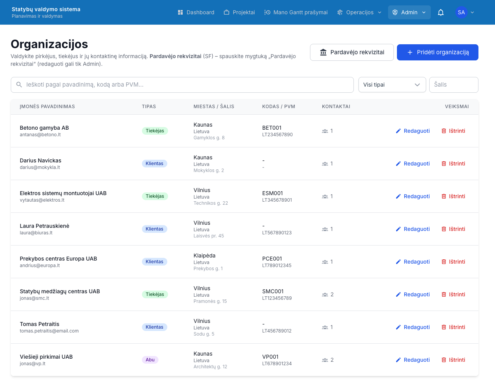Click TIPAS column header

pos(149,107)
